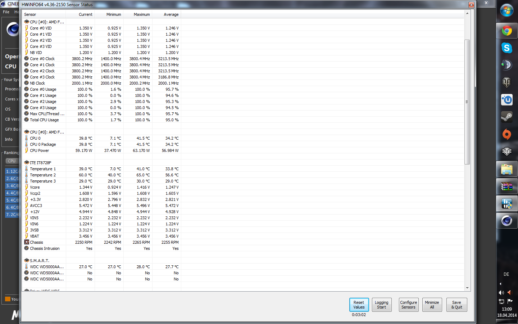Open the File menu in Cinebench
Image resolution: width=518 pixels, height=324 pixels.
[6, 12]
